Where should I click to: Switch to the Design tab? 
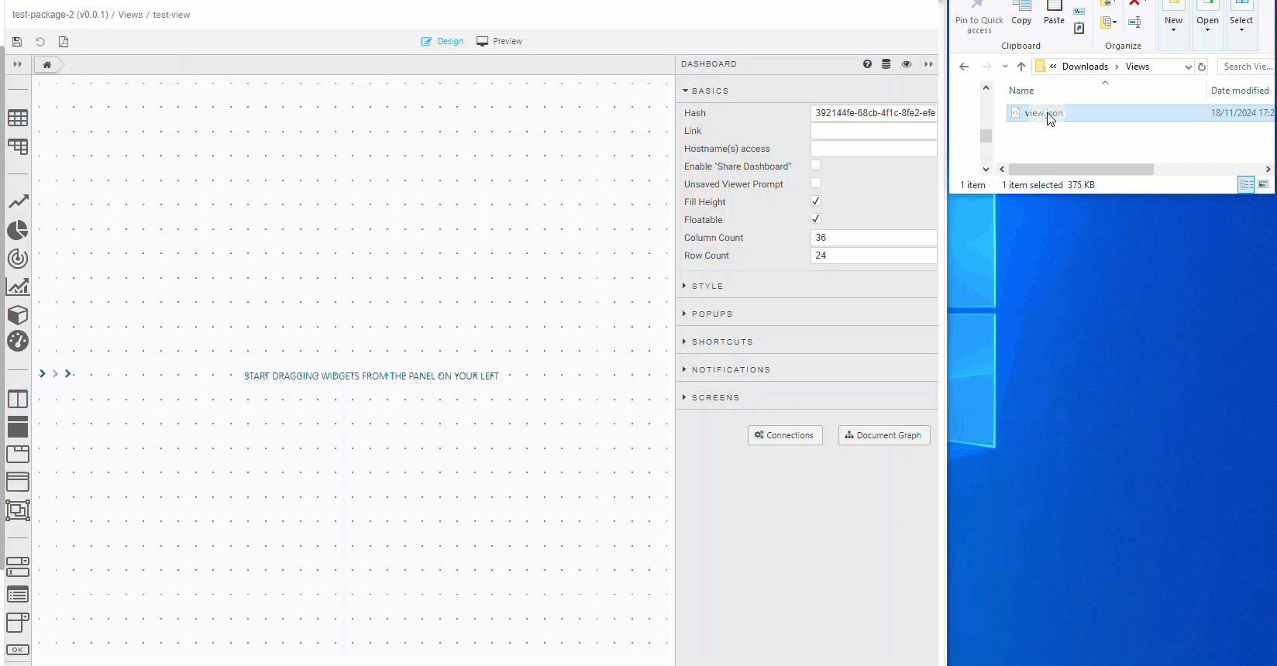tap(442, 41)
